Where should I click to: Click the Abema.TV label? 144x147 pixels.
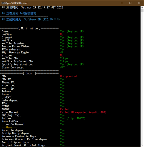pos(8,82)
